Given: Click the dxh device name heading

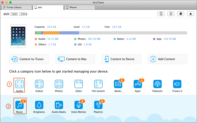Looking at the screenshot, I should pos(6,14).
